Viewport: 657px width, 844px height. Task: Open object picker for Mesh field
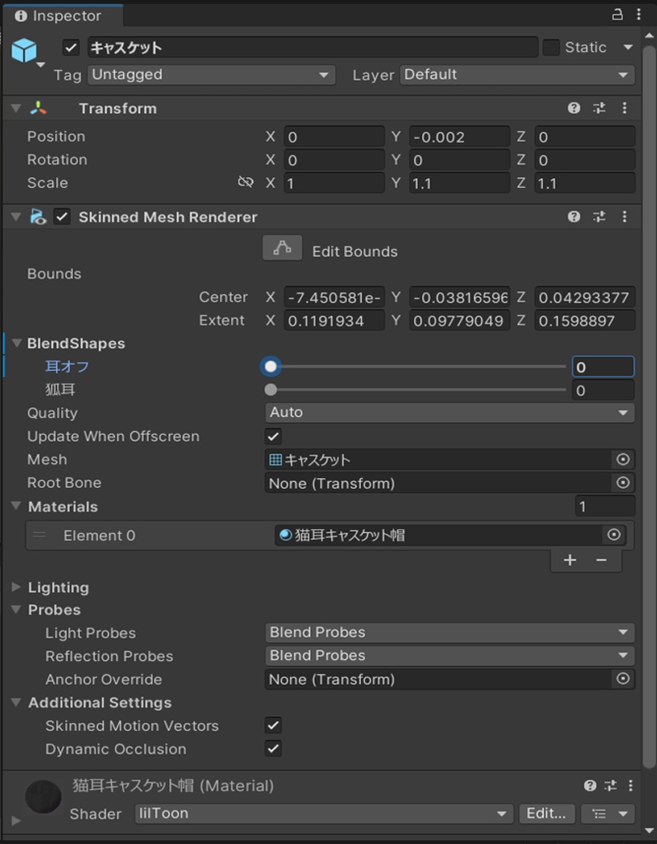pyautogui.click(x=623, y=460)
